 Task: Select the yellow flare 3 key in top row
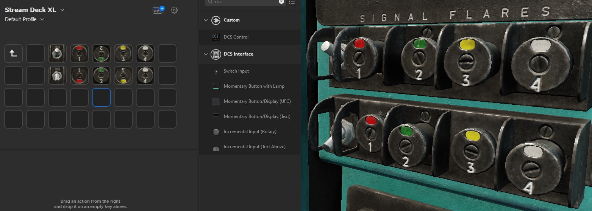pos(123,54)
